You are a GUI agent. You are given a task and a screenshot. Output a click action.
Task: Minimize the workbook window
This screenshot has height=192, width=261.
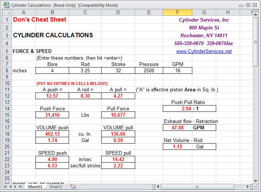241,5
